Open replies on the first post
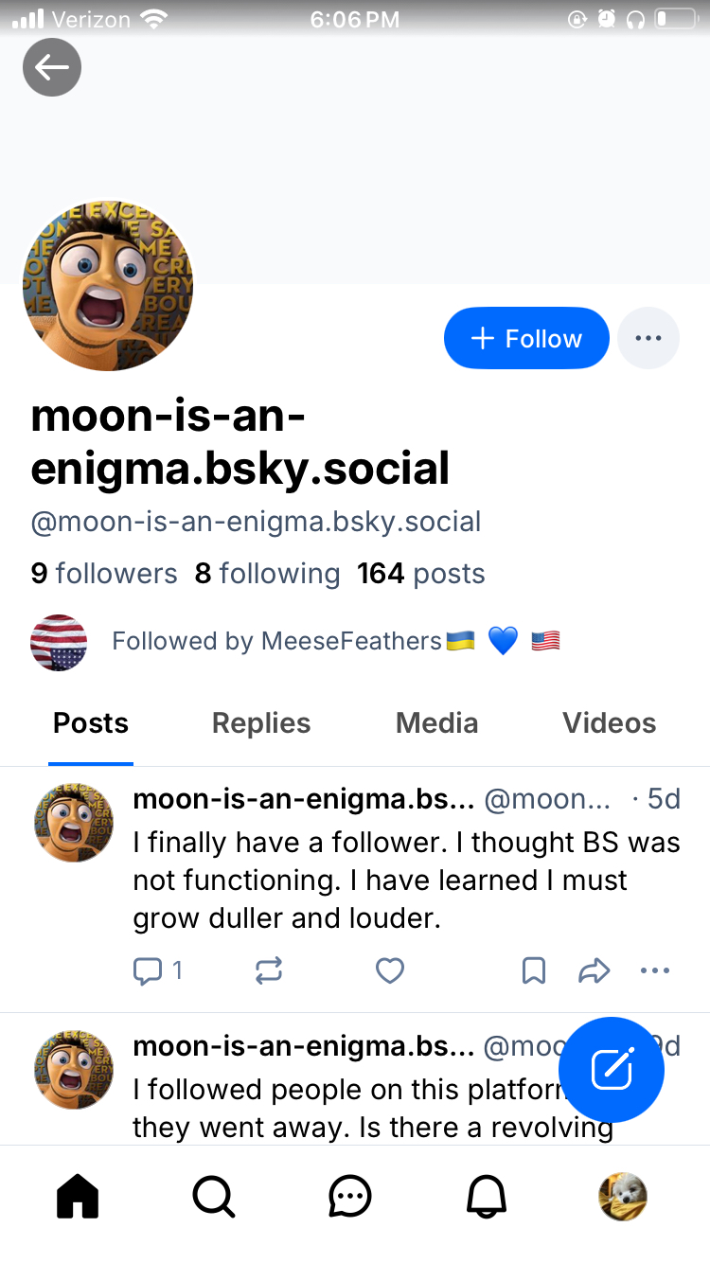Image resolution: width=710 pixels, height=1263 pixels. click(x=157, y=970)
